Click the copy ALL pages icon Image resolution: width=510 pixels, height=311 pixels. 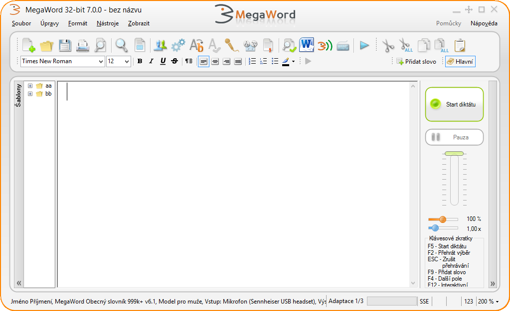[x=441, y=45]
